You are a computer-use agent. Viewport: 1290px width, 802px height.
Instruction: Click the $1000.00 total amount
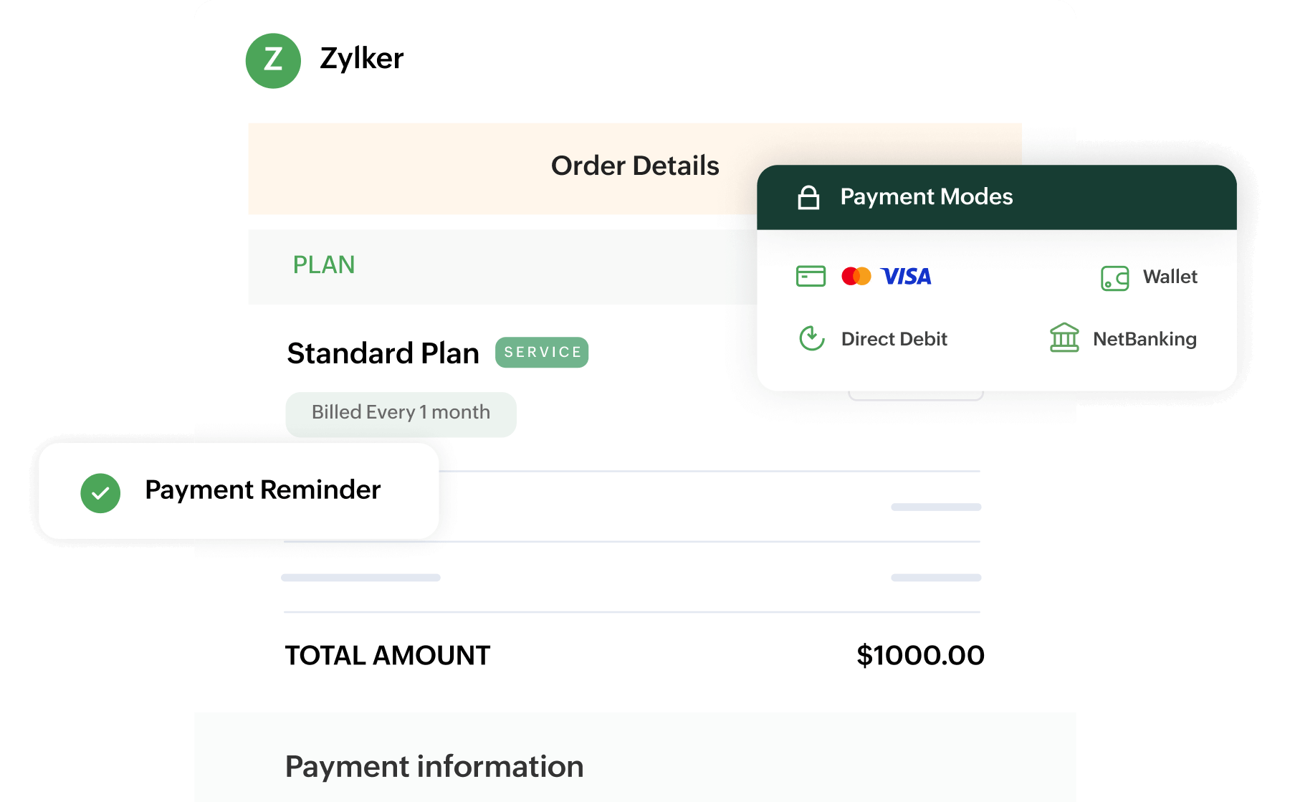click(x=920, y=656)
